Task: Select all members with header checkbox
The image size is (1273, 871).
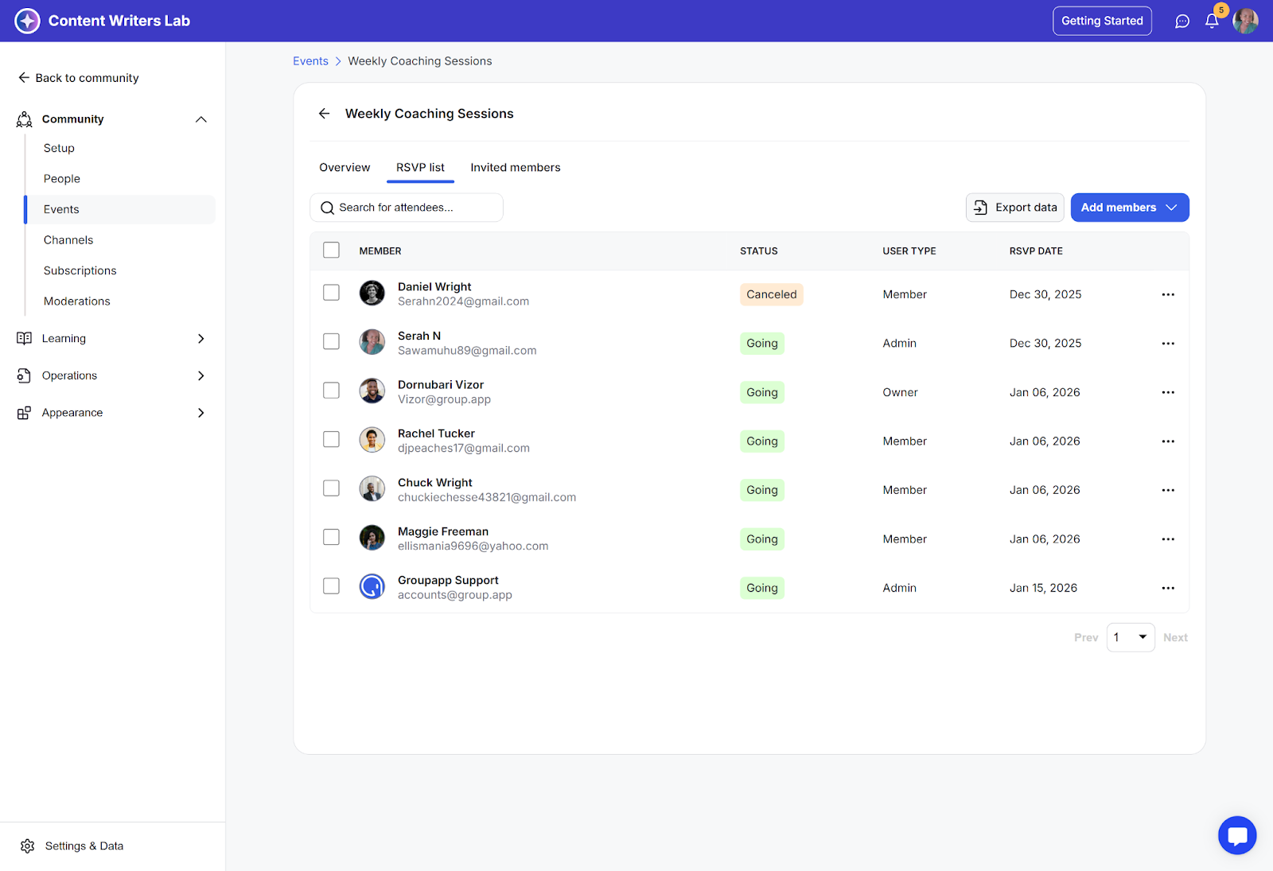Action: pyautogui.click(x=332, y=251)
